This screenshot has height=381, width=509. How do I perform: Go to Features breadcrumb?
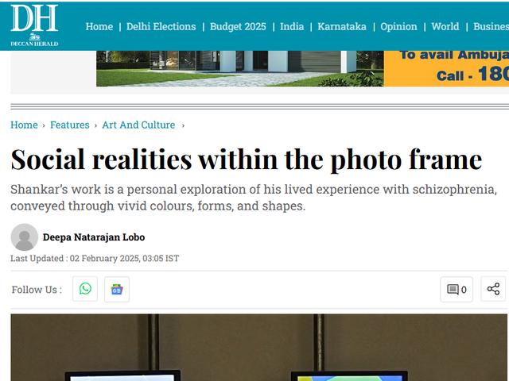pyautogui.click(x=70, y=125)
